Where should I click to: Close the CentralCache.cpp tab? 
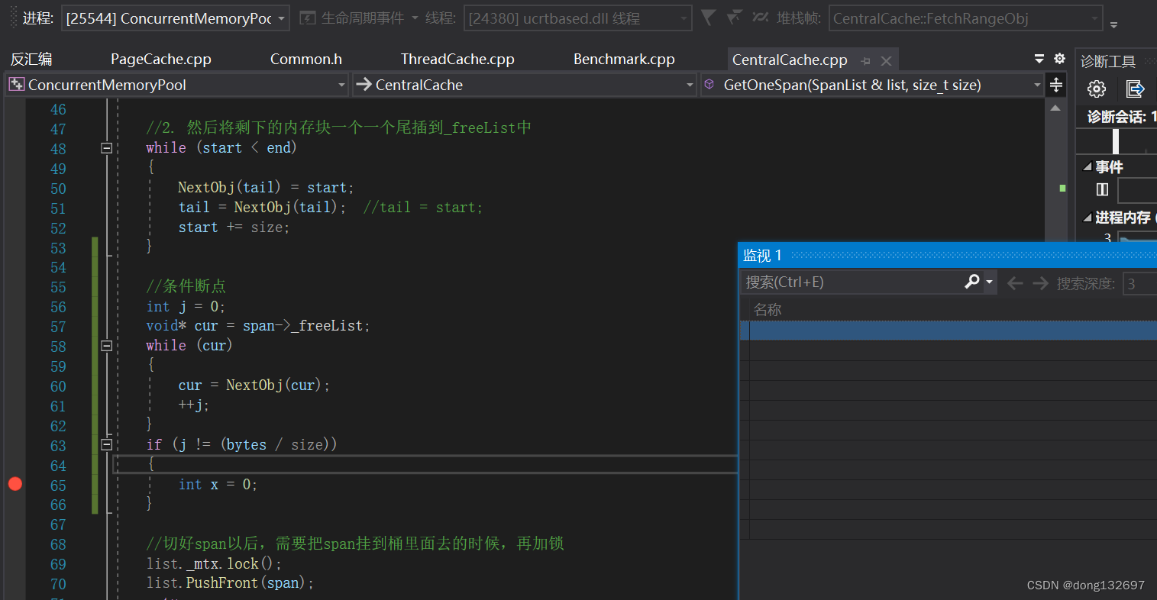click(886, 60)
